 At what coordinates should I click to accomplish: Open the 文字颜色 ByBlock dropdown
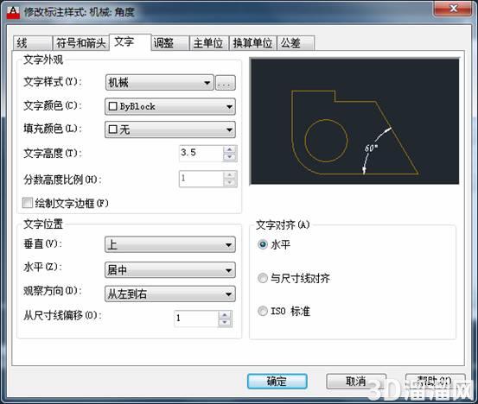click(170, 106)
